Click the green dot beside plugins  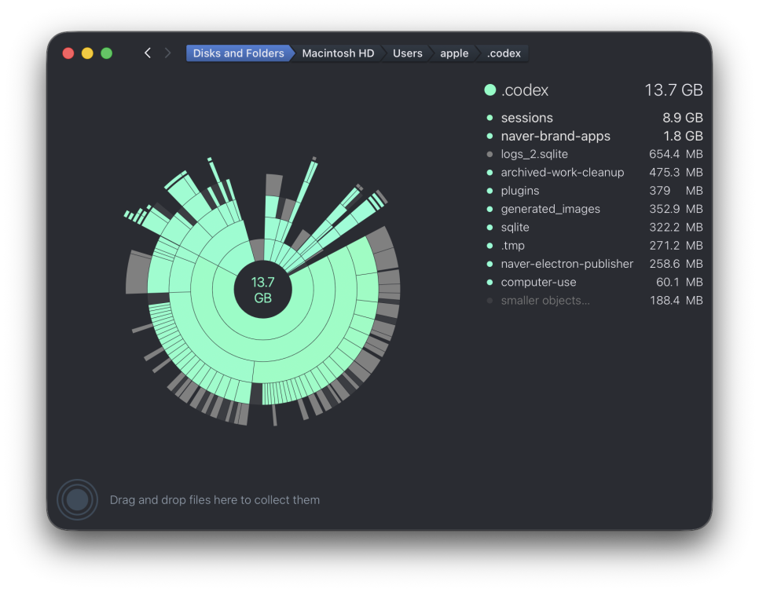coord(489,191)
